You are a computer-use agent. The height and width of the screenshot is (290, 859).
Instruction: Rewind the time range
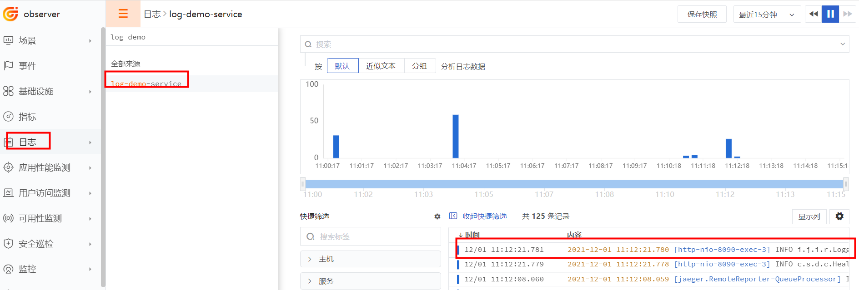point(814,14)
